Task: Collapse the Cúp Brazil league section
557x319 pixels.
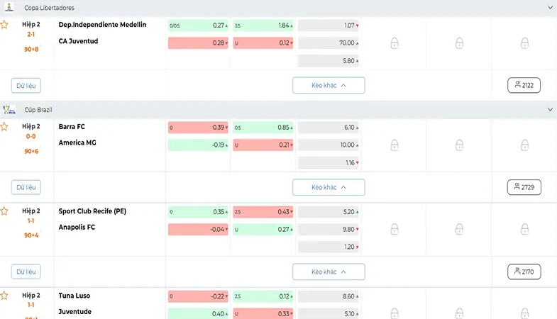Action: tap(550, 110)
